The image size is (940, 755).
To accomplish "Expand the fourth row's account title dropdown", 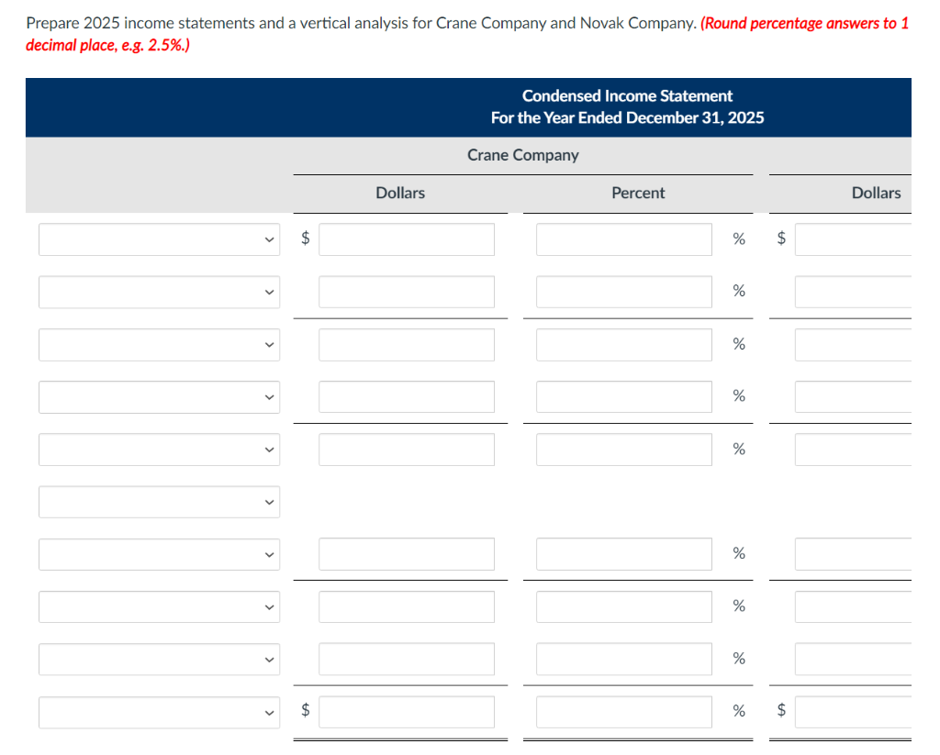I will tap(159, 396).
